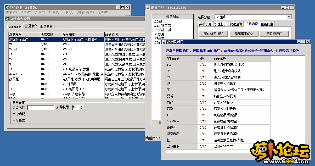Viewport: 315px width, 166px height.
Task: Select the 清除仓库密码 command row
Action: [x=76, y=39]
